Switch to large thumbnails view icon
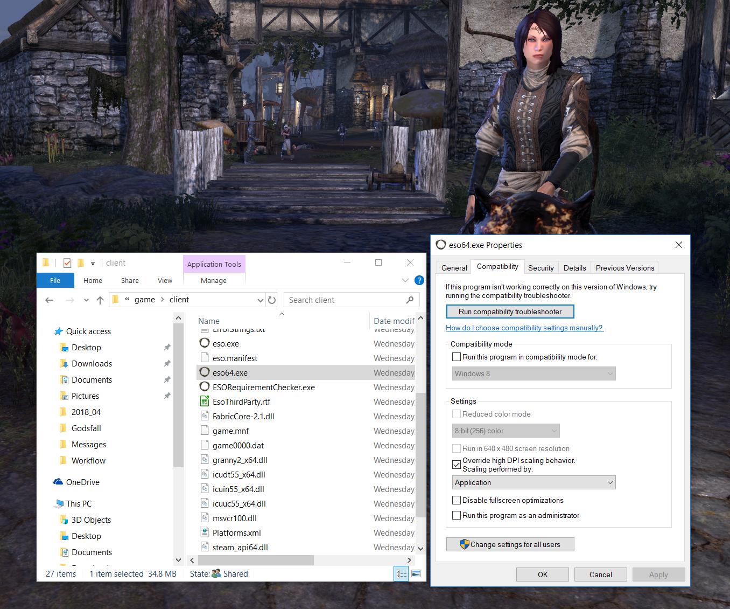The width and height of the screenshot is (730, 609). (416, 574)
